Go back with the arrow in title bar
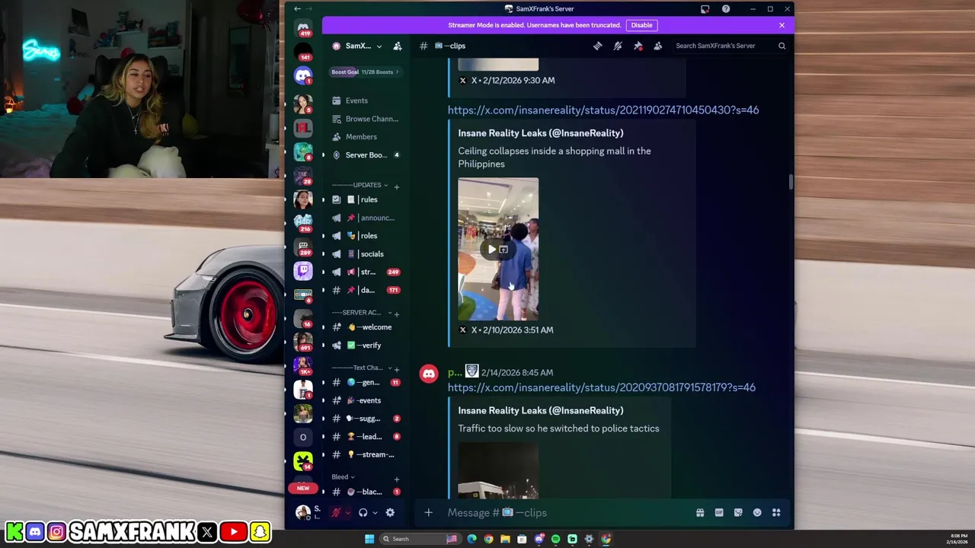The width and height of the screenshot is (975, 548). 297,9
